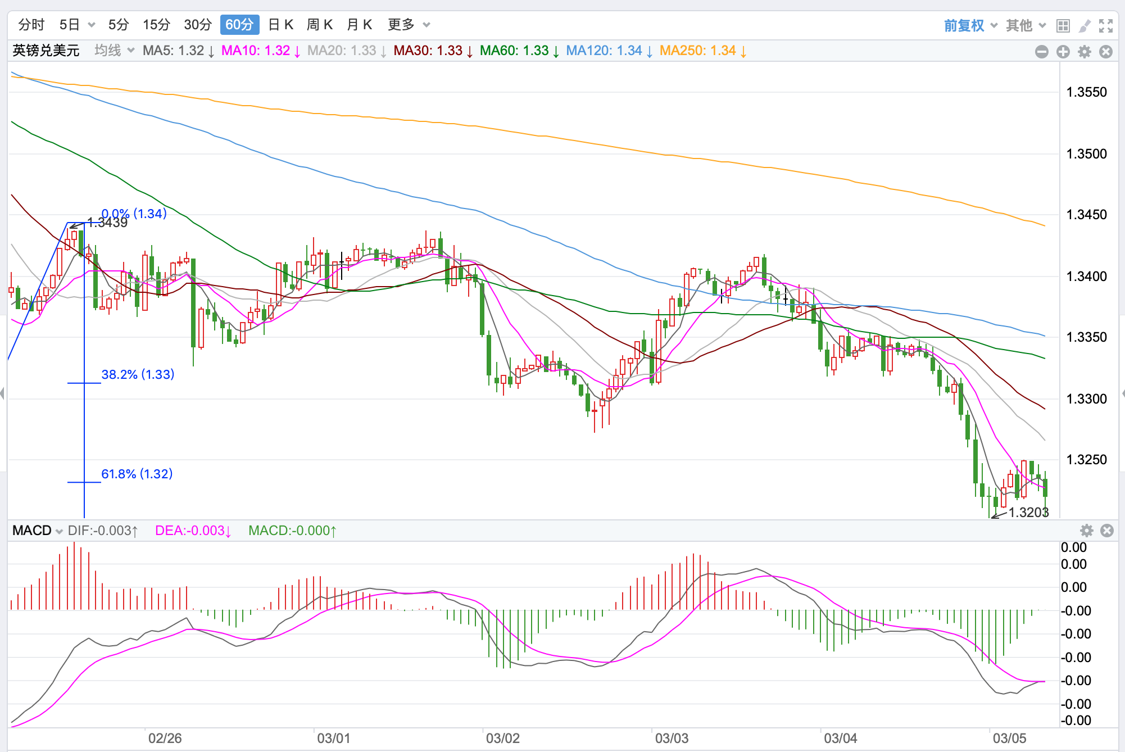
Task: Open MACD panel settings gear icon
Action: tap(1086, 531)
